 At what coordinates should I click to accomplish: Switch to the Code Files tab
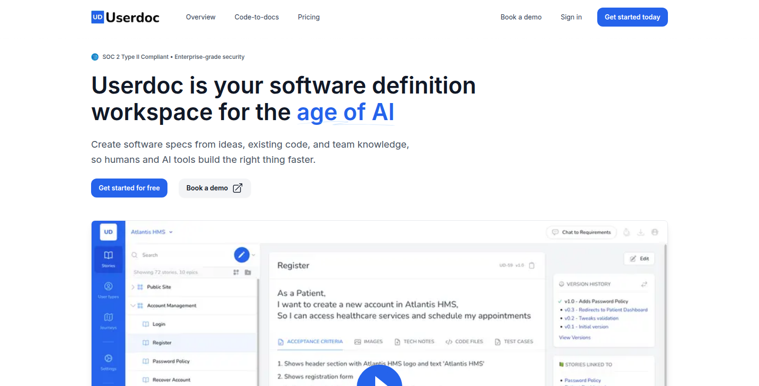[x=464, y=341]
